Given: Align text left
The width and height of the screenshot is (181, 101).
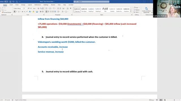Looking at the screenshot, I should click(x=46, y=12).
